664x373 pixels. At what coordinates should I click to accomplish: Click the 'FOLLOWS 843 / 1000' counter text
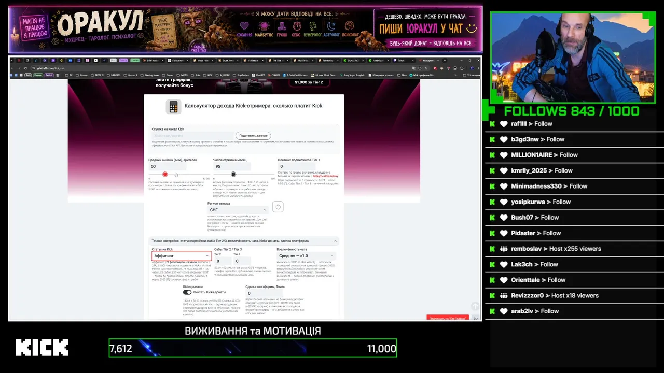(572, 111)
